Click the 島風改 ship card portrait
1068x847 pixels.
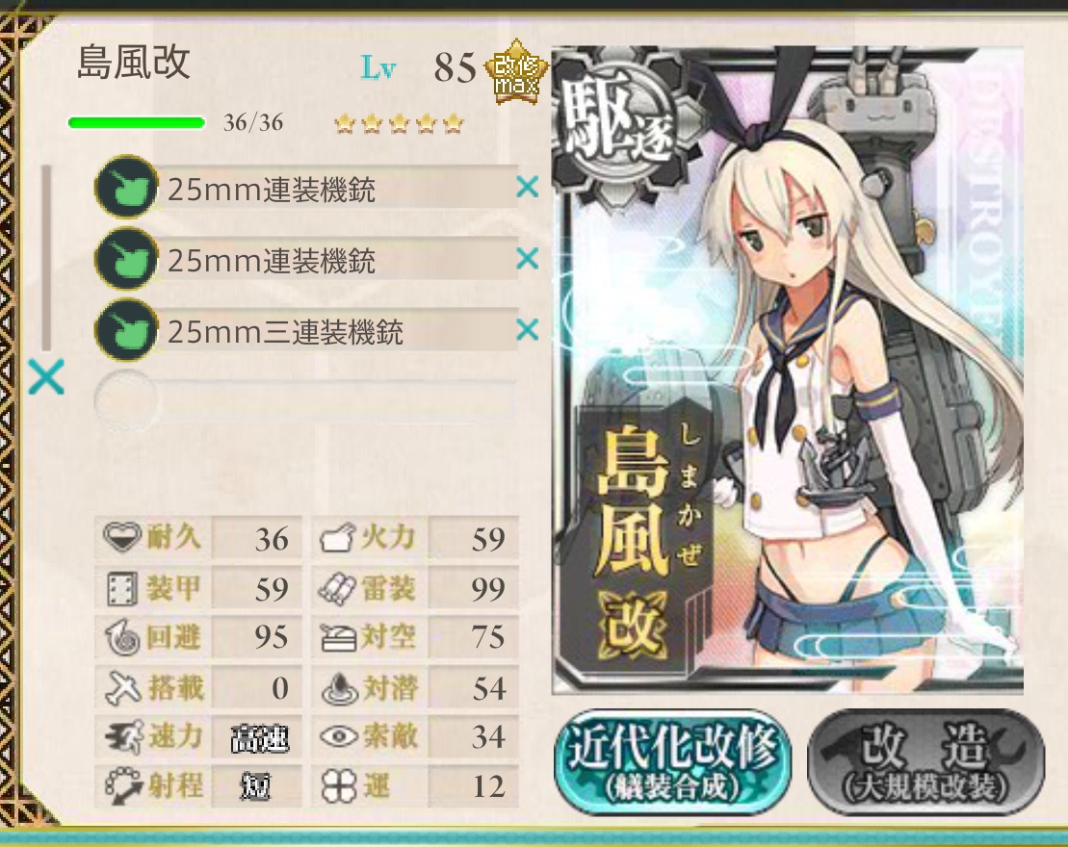click(788, 370)
